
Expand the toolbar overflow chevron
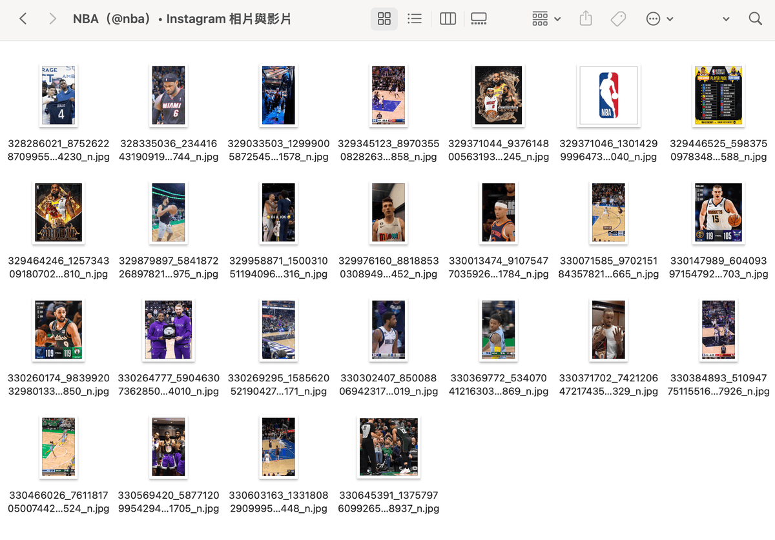725,19
